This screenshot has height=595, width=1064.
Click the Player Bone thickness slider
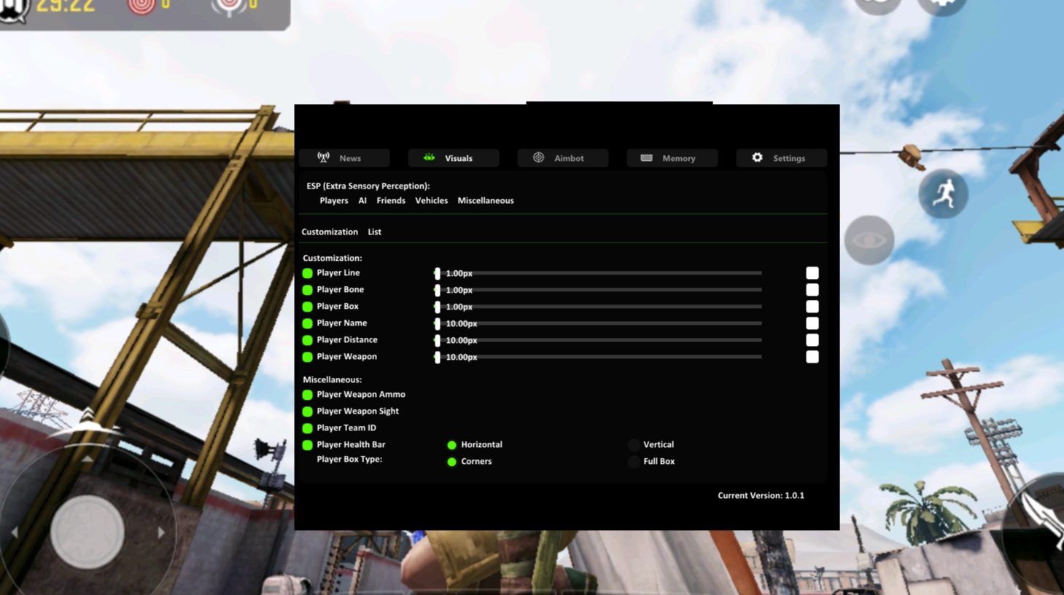(598, 290)
